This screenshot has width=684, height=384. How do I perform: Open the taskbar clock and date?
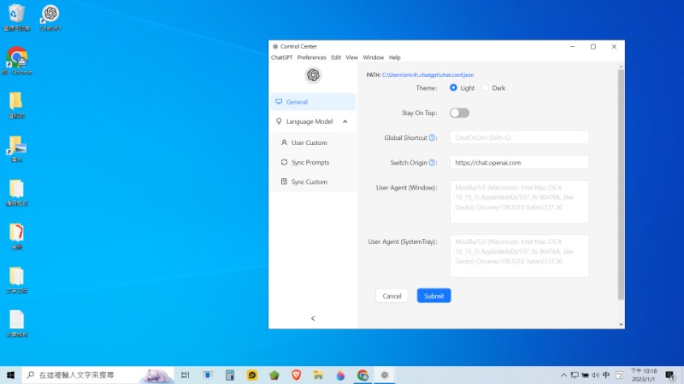click(x=644, y=375)
